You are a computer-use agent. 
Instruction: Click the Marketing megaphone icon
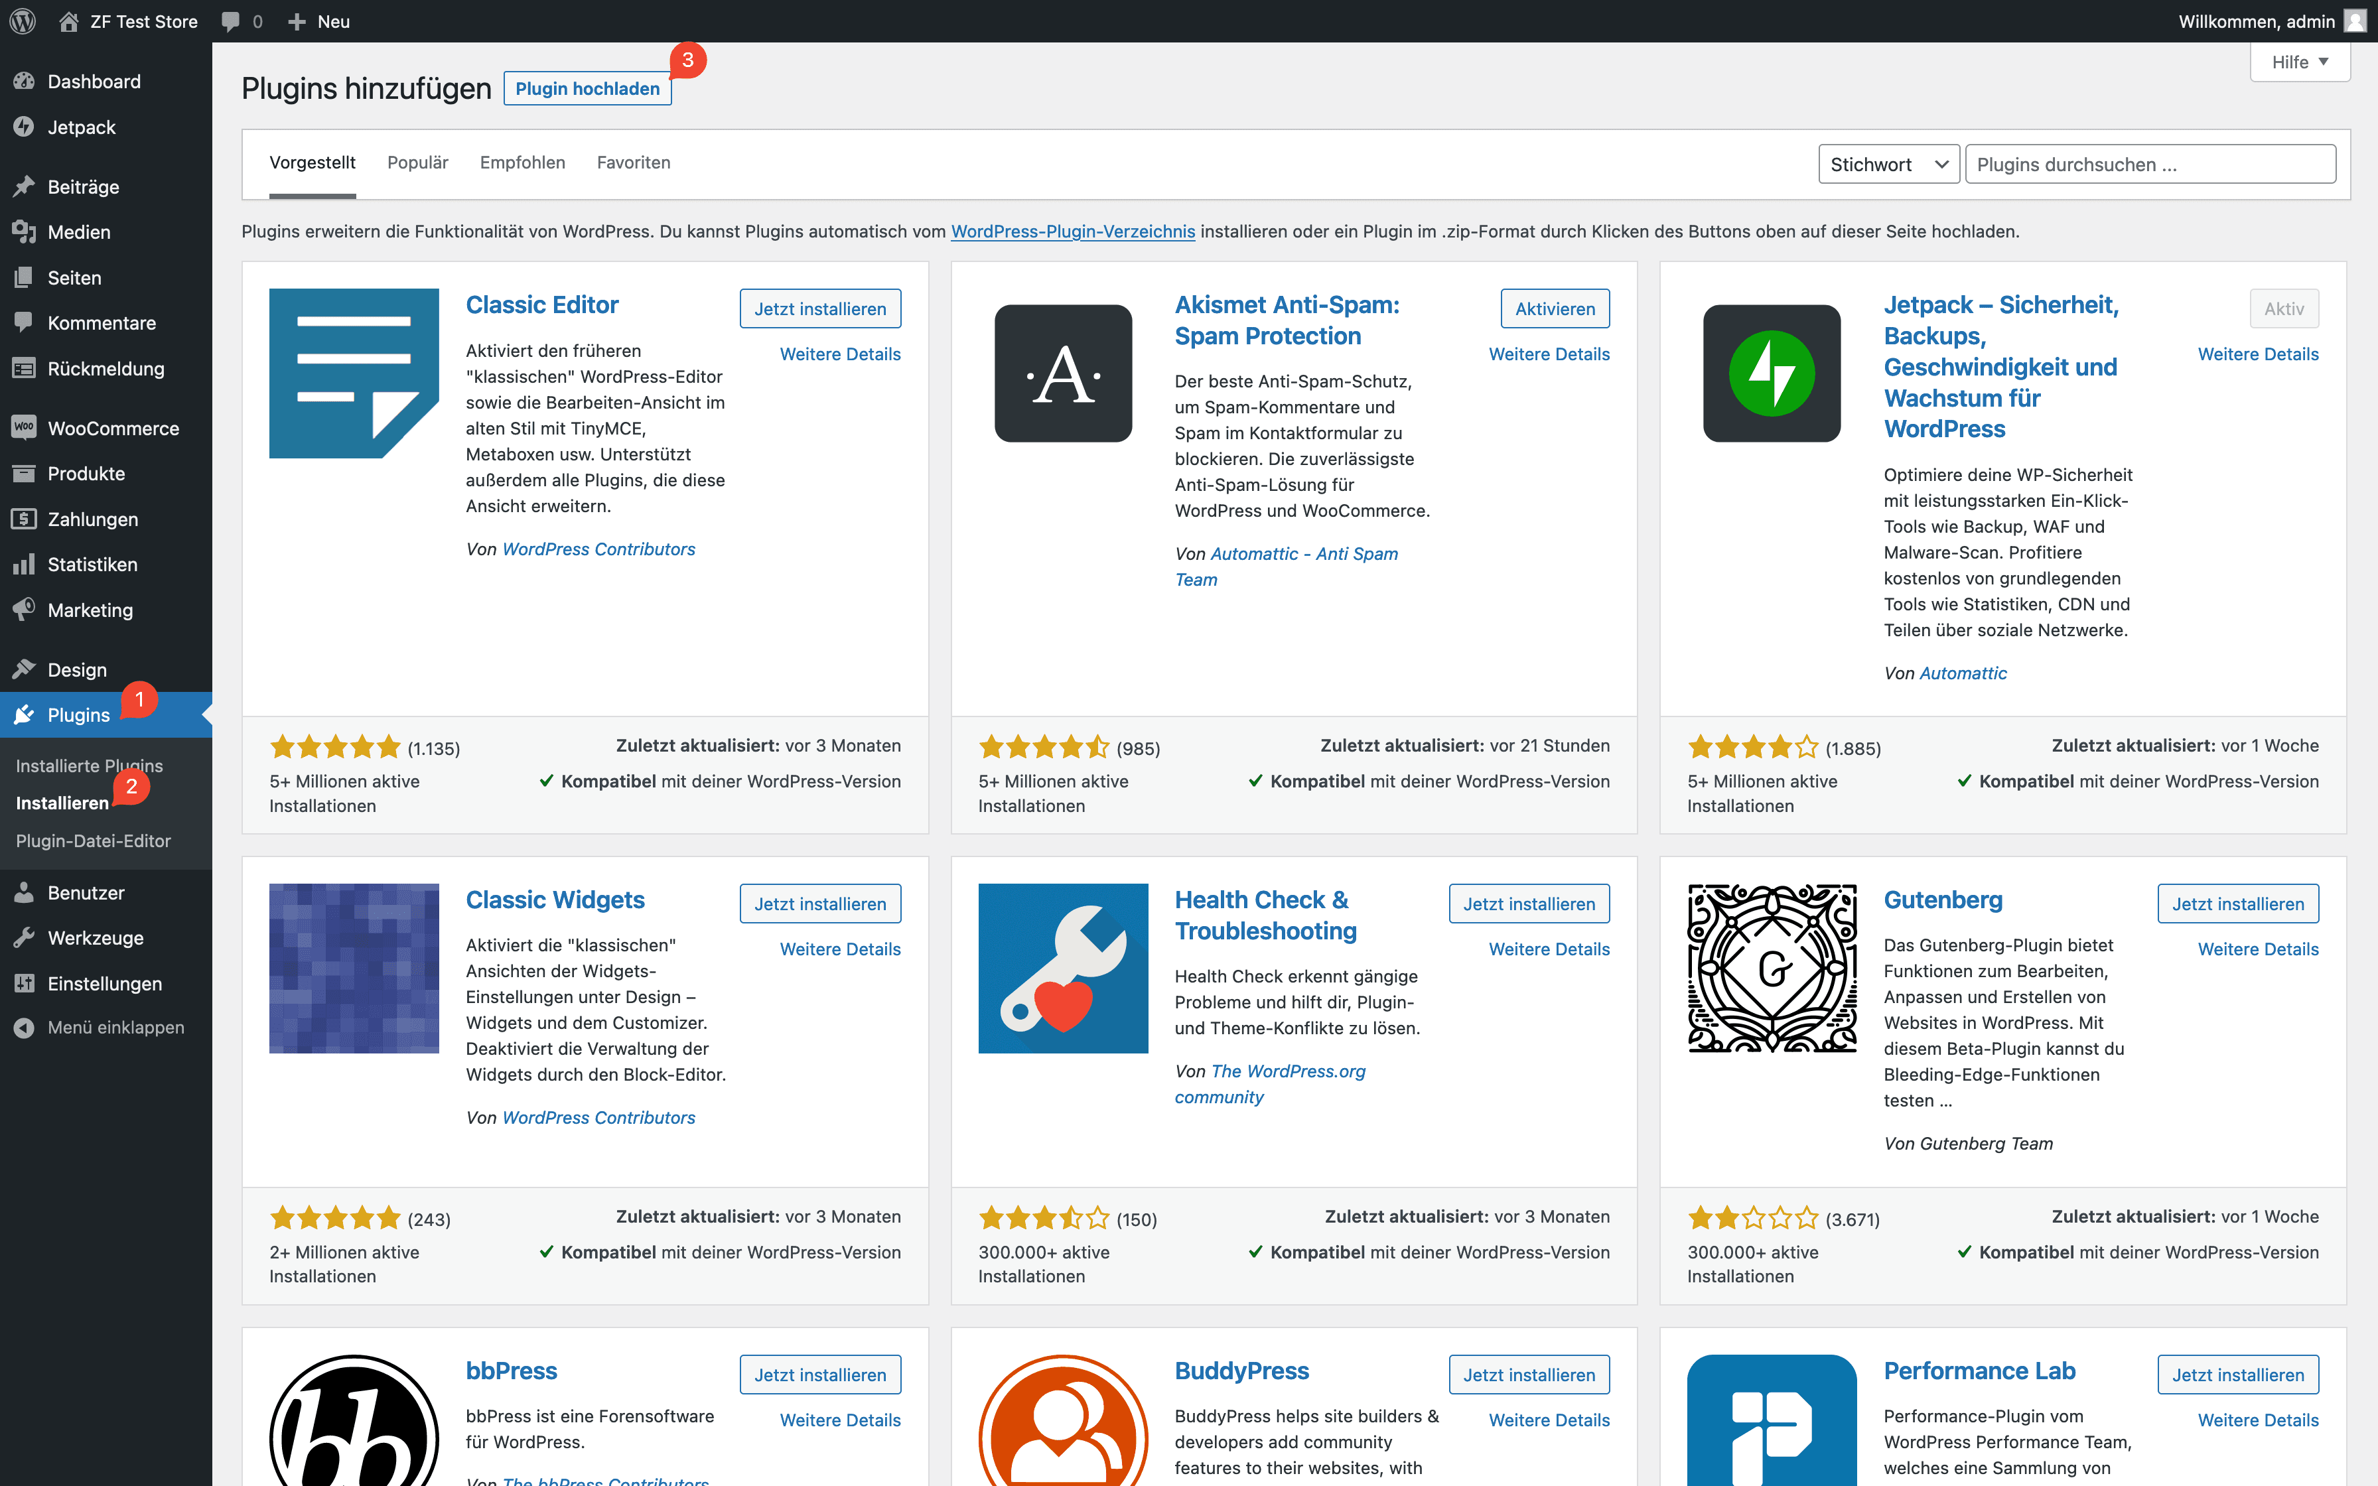click(x=25, y=610)
